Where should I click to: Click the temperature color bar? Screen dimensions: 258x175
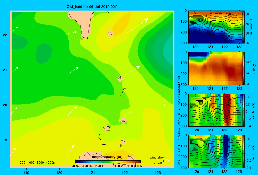244,27
